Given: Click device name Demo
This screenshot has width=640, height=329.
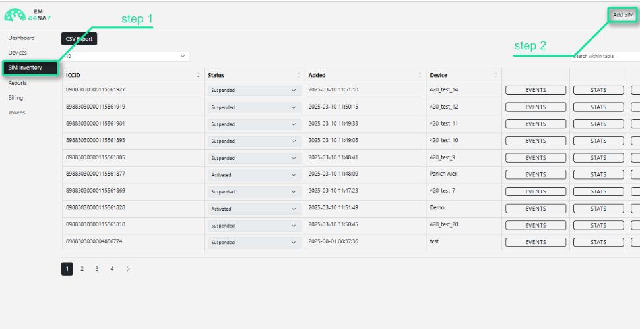Looking at the screenshot, I should 437,208.
